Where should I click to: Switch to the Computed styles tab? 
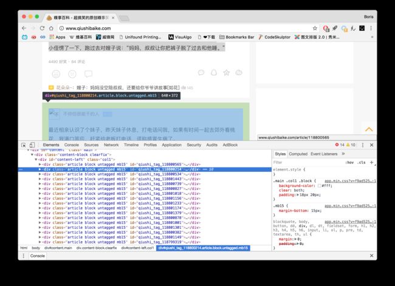(x=298, y=154)
